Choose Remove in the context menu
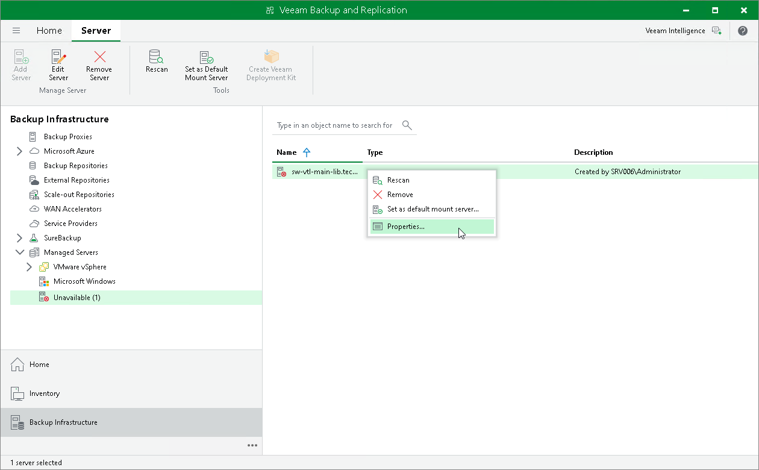 click(432, 195)
